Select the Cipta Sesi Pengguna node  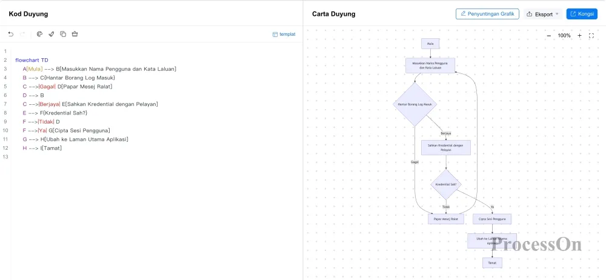click(x=492, y=219)
